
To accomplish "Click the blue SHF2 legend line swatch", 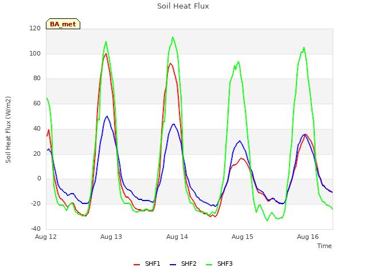I will coord(173,265).
